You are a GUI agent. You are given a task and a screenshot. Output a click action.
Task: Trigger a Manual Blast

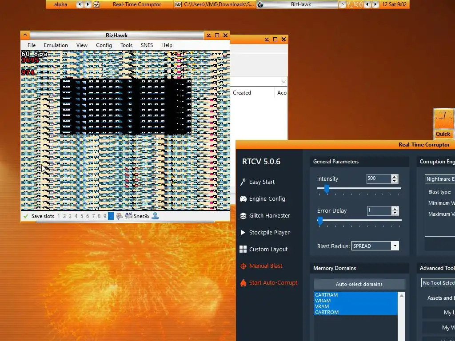[x=261, y=266]
